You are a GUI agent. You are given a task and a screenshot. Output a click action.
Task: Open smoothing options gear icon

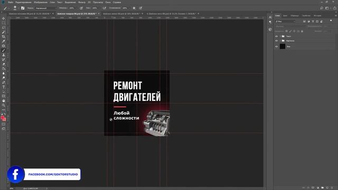[x=134, y=8]
